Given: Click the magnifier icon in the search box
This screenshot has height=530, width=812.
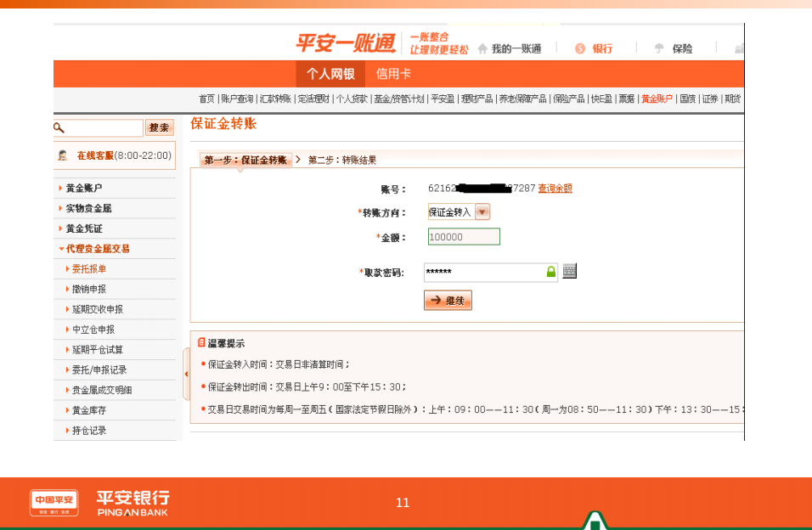Looking at the screenshot, I should 59,127.
